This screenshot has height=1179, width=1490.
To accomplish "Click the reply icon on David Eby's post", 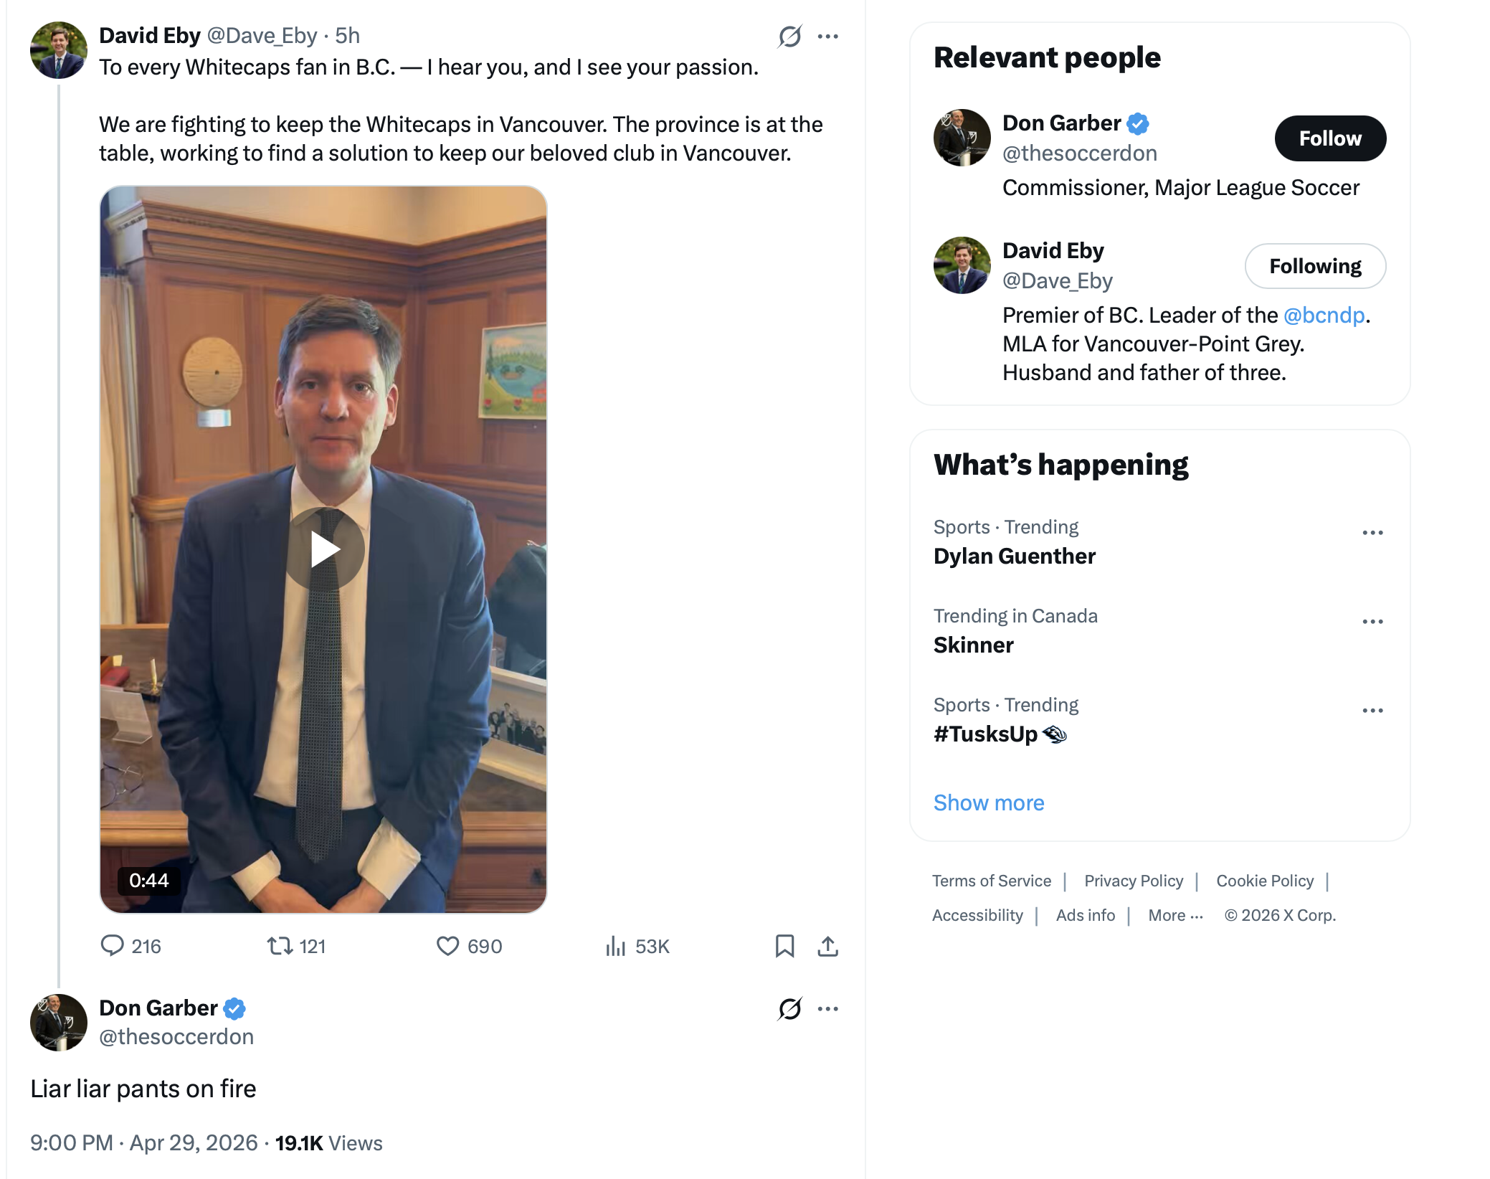I will click(x=113, y=946).
